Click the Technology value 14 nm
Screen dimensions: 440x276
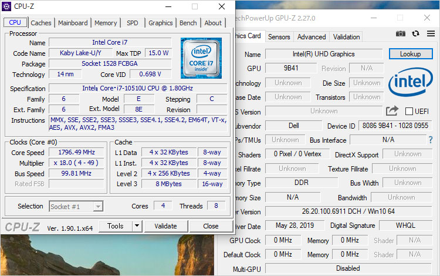click(x=65, y=74)
